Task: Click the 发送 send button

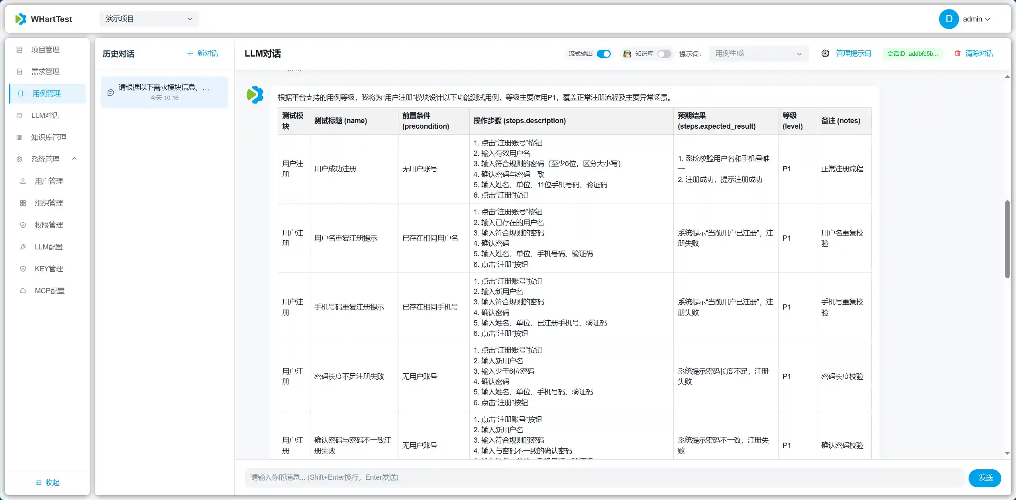Action: [x=985, y=477]
